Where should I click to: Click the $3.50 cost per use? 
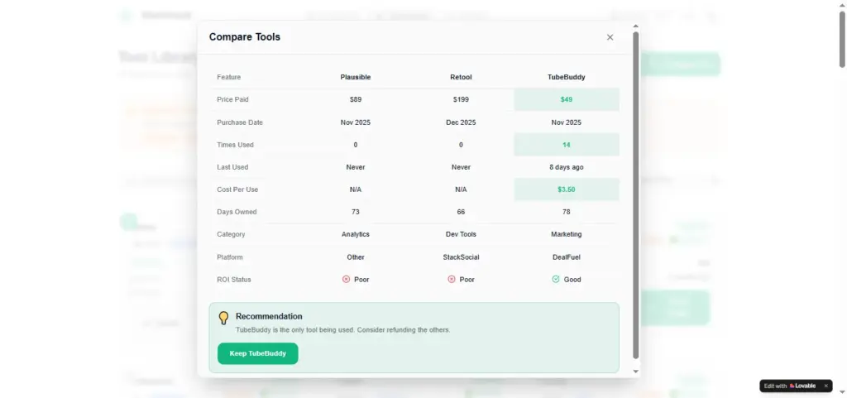pyautogui.click(x=566, y=189)
